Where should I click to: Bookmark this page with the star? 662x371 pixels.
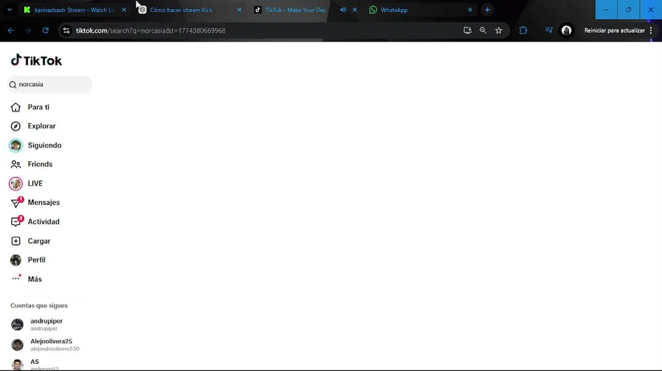499,30
